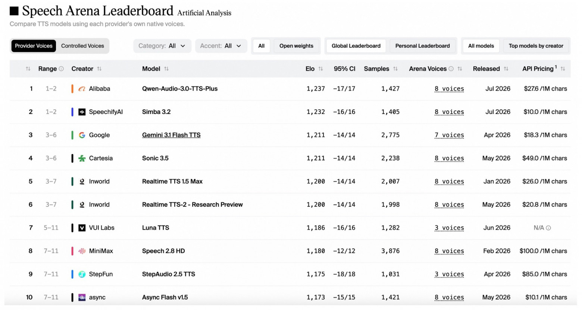Open 8 voices for Async Flash v1.5
This screenshot has width=582, height=310.
tap(449, 297)
